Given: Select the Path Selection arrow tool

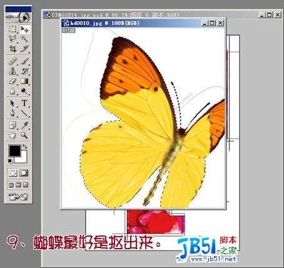Looking at the screenshot, I should (13, 103).
